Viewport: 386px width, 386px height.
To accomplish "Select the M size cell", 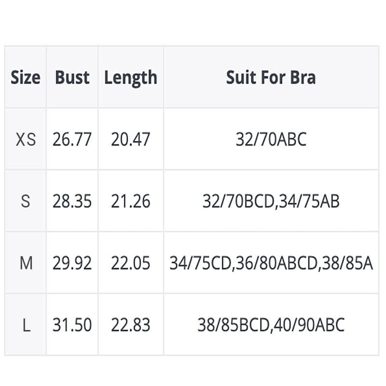I will click(x=26, y=262).
